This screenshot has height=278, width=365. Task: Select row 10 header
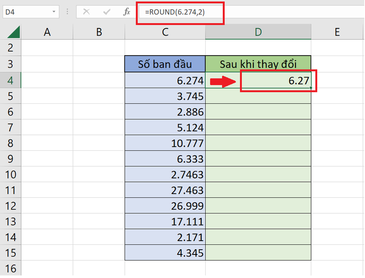(x=10, y=174)
